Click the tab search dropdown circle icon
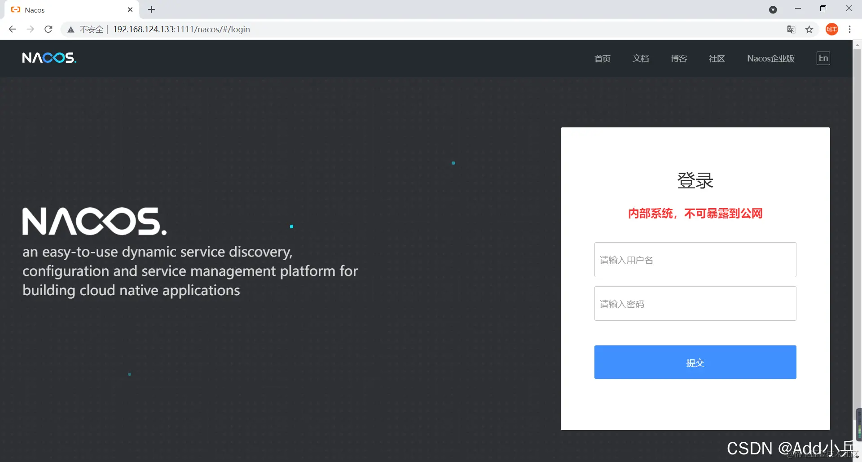 click(773, 10)
